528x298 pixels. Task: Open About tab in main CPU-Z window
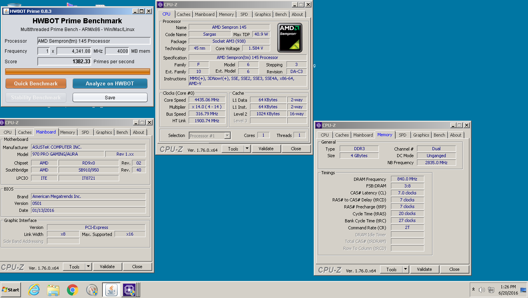297,14
